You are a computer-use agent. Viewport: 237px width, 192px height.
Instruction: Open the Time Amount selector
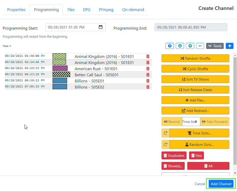pyautogui.click(x=191, y=122)
